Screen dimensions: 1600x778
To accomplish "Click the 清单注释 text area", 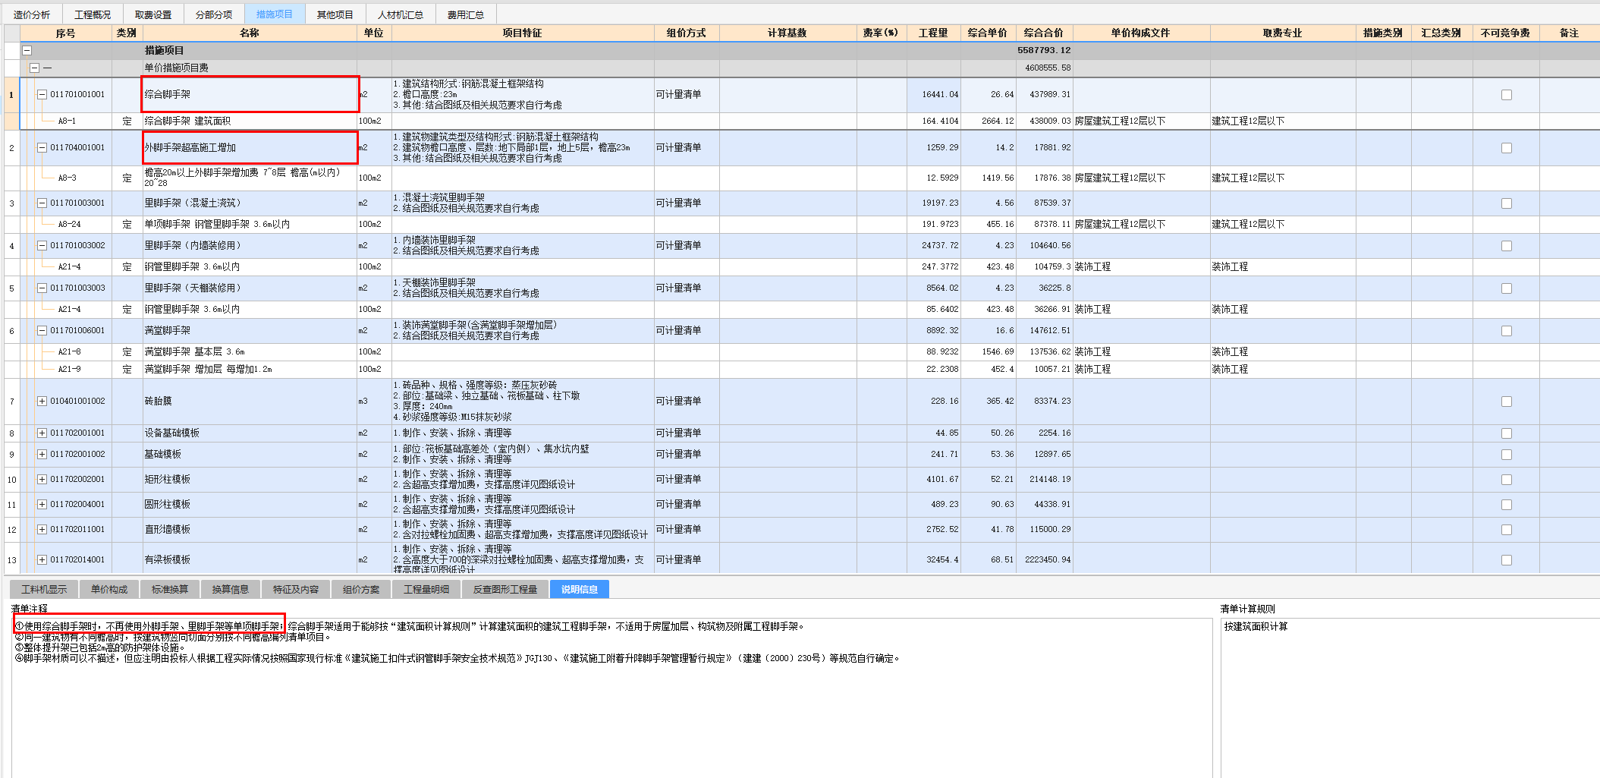I will (611, 697).
